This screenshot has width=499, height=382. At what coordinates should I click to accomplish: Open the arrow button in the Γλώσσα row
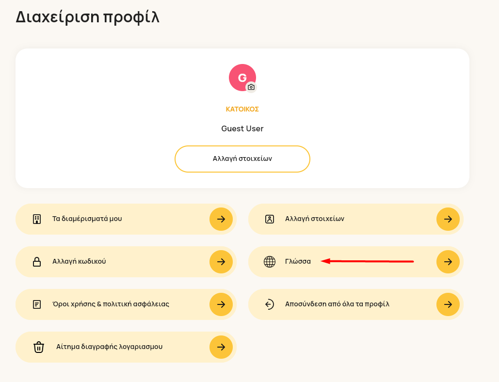point(448,262)
